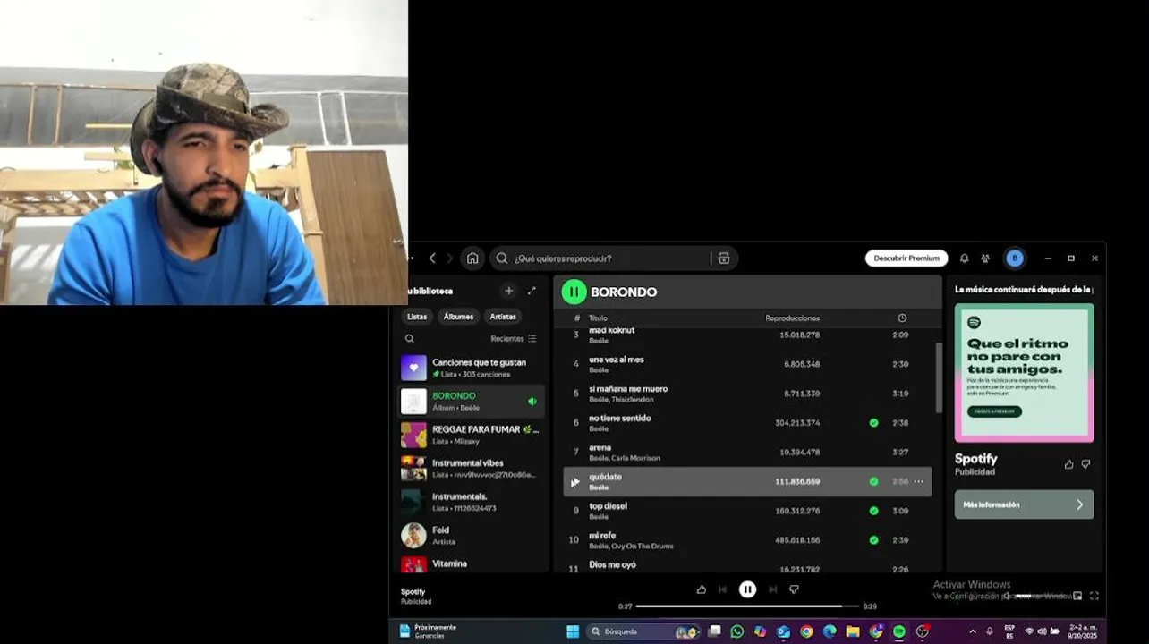Thumbs down in bottom player bar

click(794, 589)
